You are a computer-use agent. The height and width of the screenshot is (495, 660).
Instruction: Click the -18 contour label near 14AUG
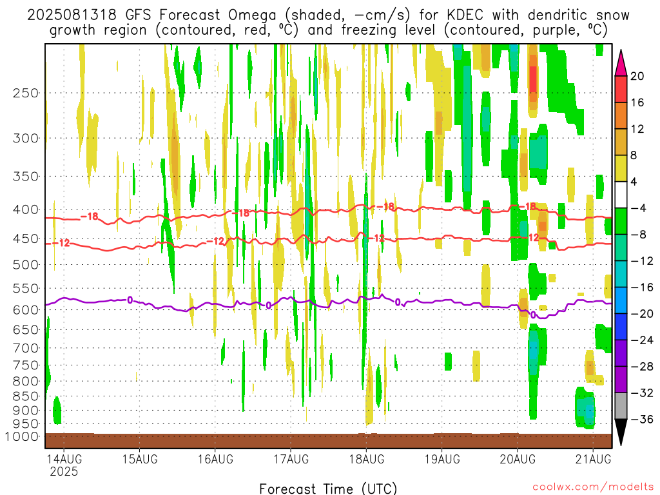pos(89,217)
